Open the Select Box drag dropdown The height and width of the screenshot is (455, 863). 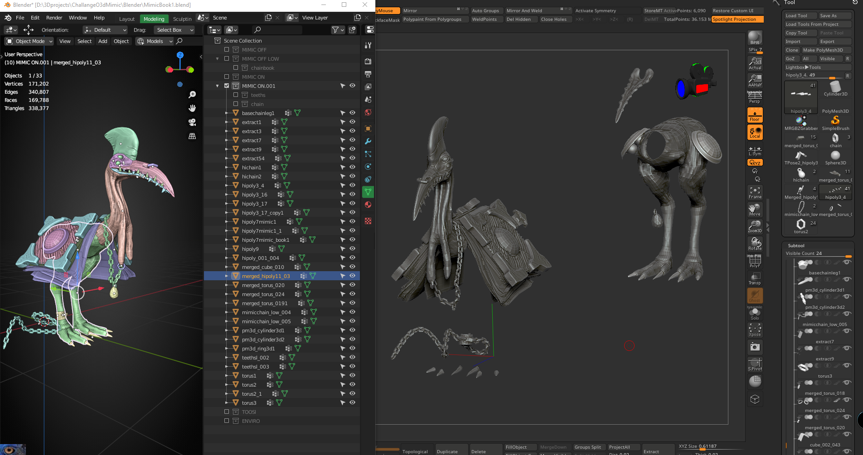click(x=174, y=30)
